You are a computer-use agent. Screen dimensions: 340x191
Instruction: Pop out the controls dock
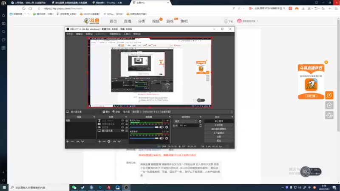tap(232, 117)
